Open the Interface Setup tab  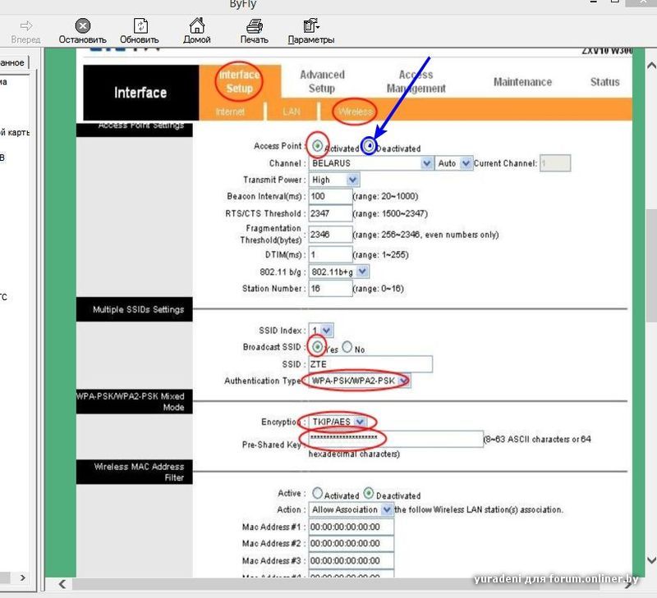tap(239, 81)
